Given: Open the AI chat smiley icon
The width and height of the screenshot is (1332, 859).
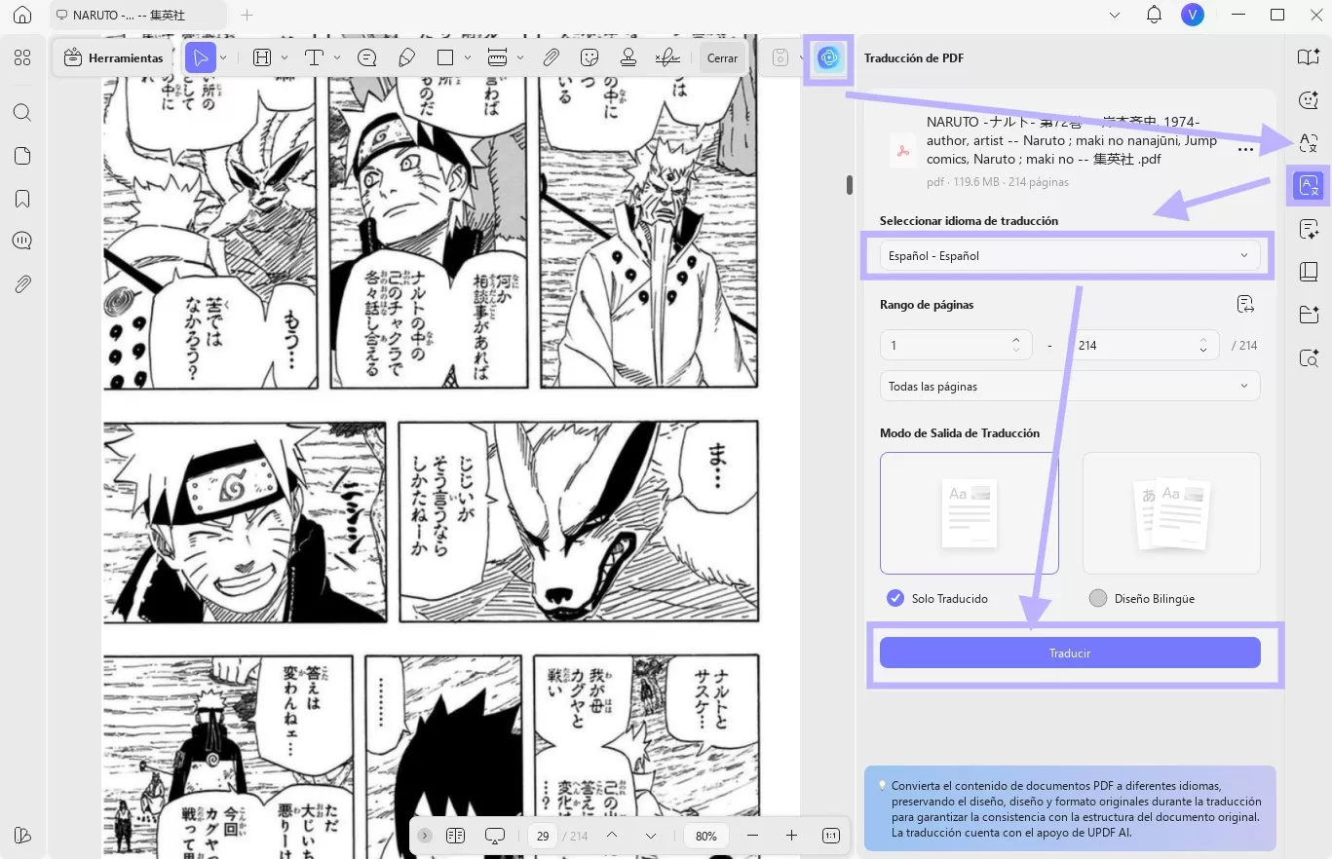Looking at the screenshot, I should pos(1309,99).
